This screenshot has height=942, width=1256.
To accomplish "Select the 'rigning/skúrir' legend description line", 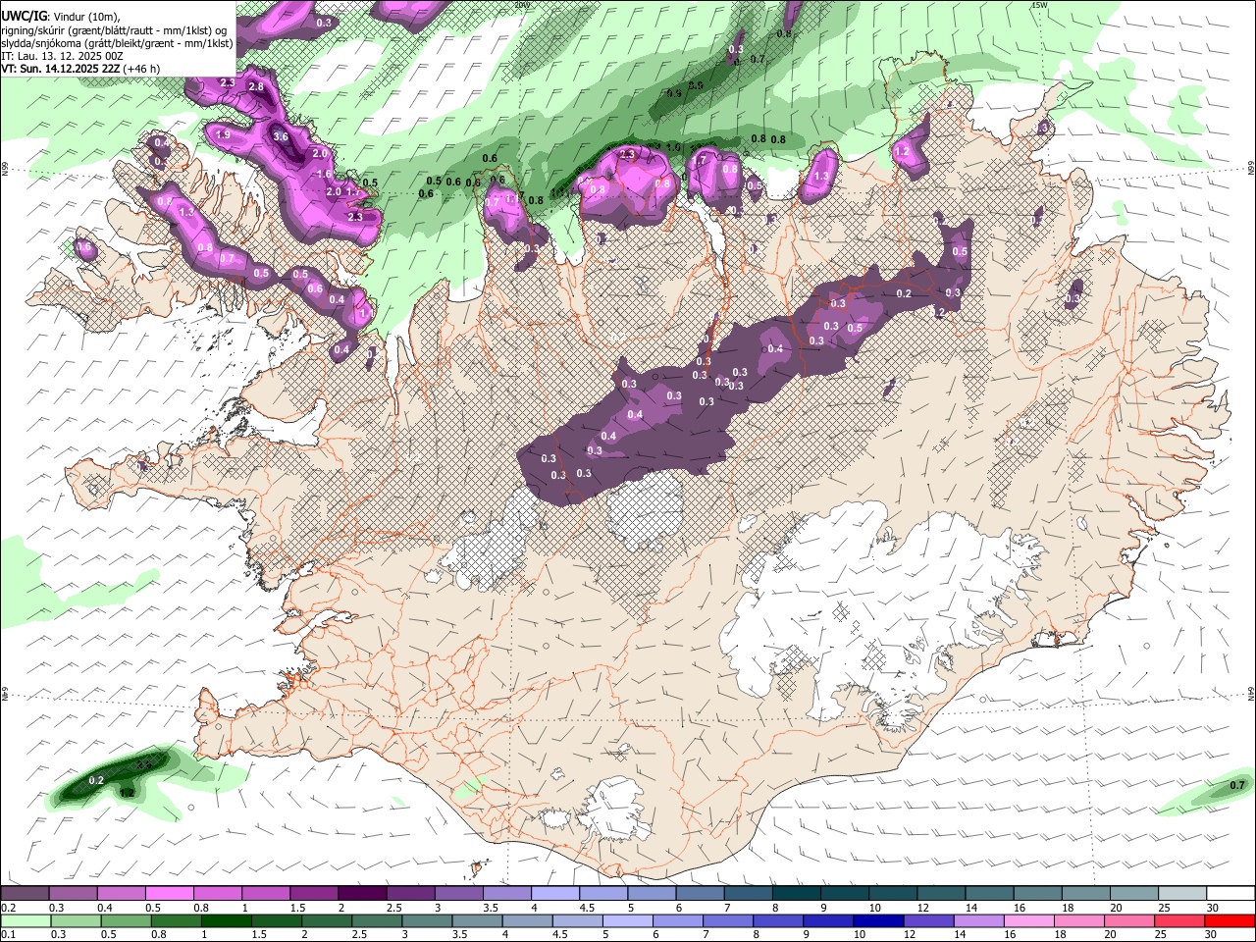I will point(115,29).
